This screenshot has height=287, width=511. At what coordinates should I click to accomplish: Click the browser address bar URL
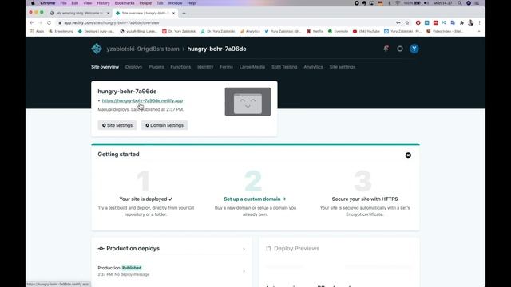112,23
